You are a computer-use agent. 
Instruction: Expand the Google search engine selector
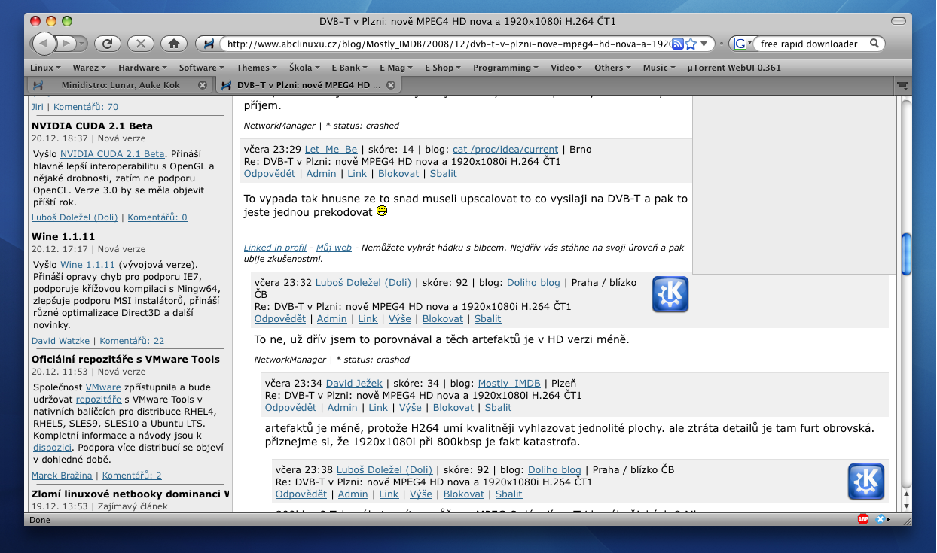742,44
